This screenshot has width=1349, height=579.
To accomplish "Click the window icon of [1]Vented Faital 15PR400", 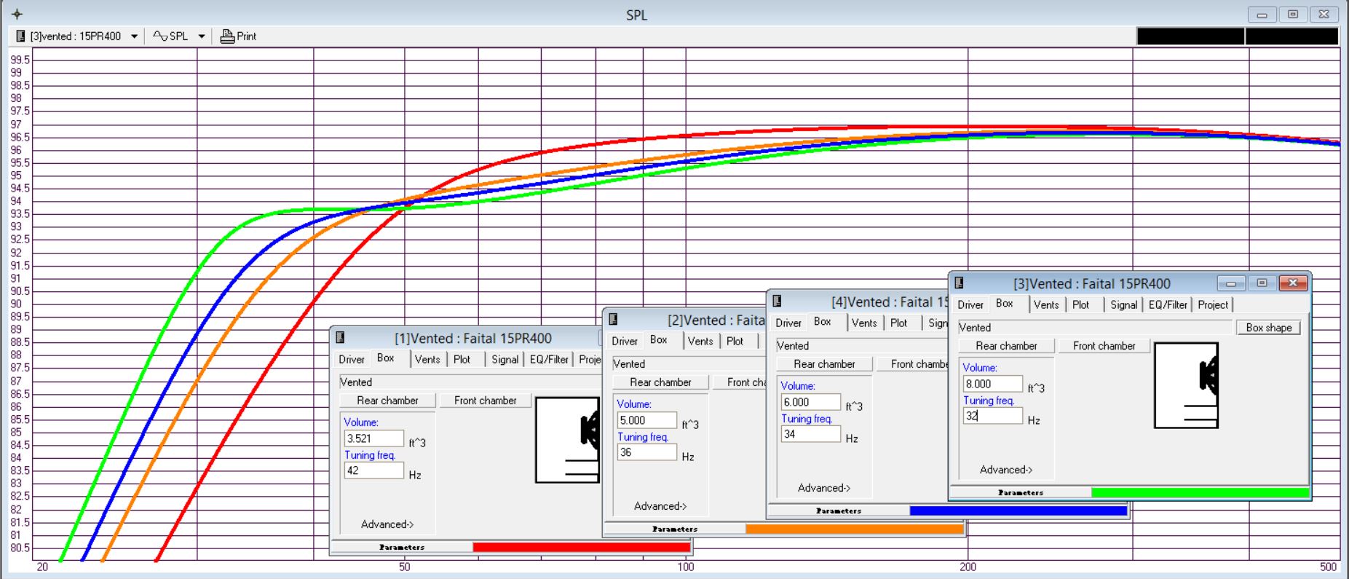I will 340,338.
